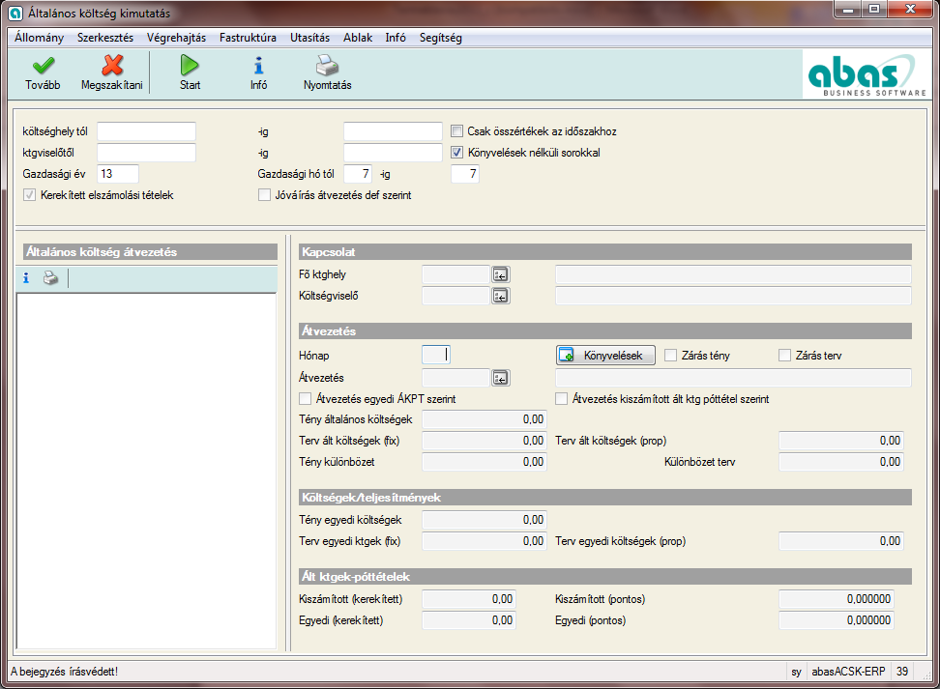This screenshot has width=940, height=689.
Task: Click the Gazdasági hó -ig field
Action: (x=464, y=174)
